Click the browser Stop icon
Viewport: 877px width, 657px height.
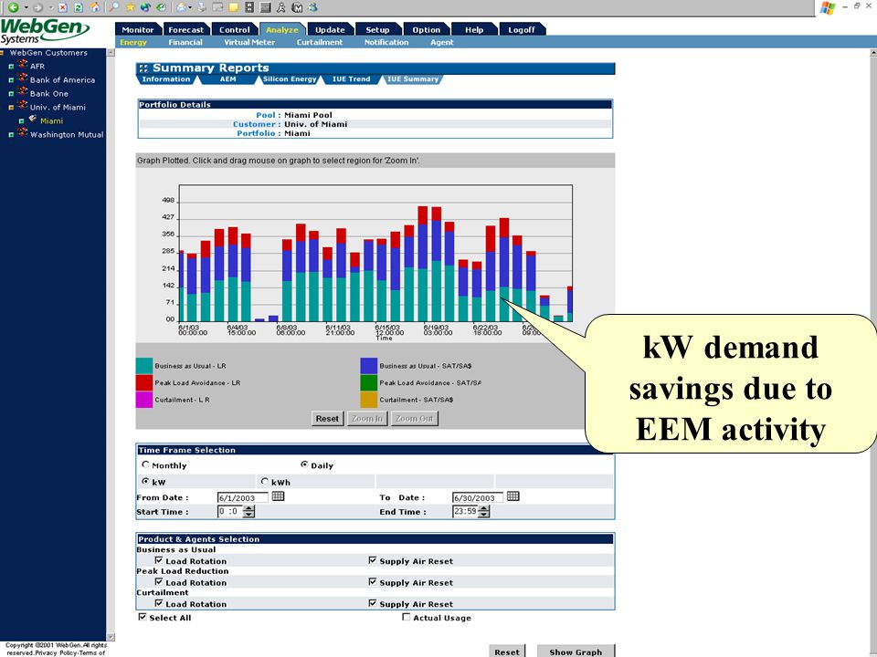(x=63, y=7)
